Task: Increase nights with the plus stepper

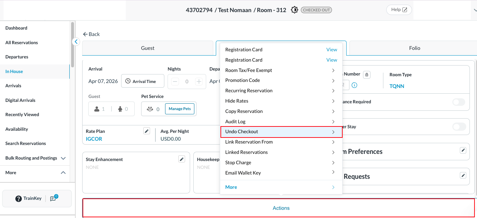Action: point(199,82)
